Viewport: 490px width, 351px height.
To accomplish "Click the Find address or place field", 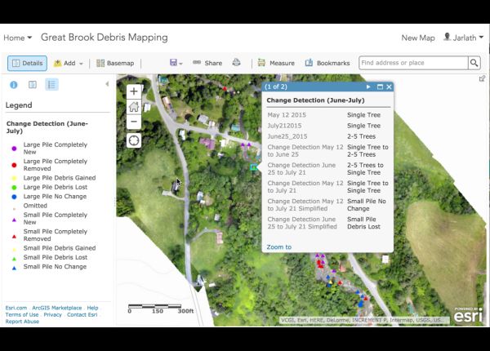I will click(x=413, y=63).
